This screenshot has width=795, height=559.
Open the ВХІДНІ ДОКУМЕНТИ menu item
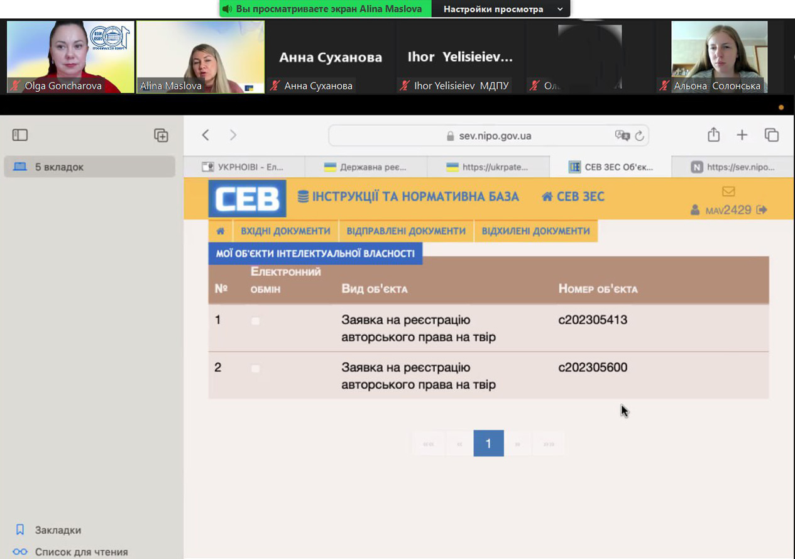tap(285, 231)
